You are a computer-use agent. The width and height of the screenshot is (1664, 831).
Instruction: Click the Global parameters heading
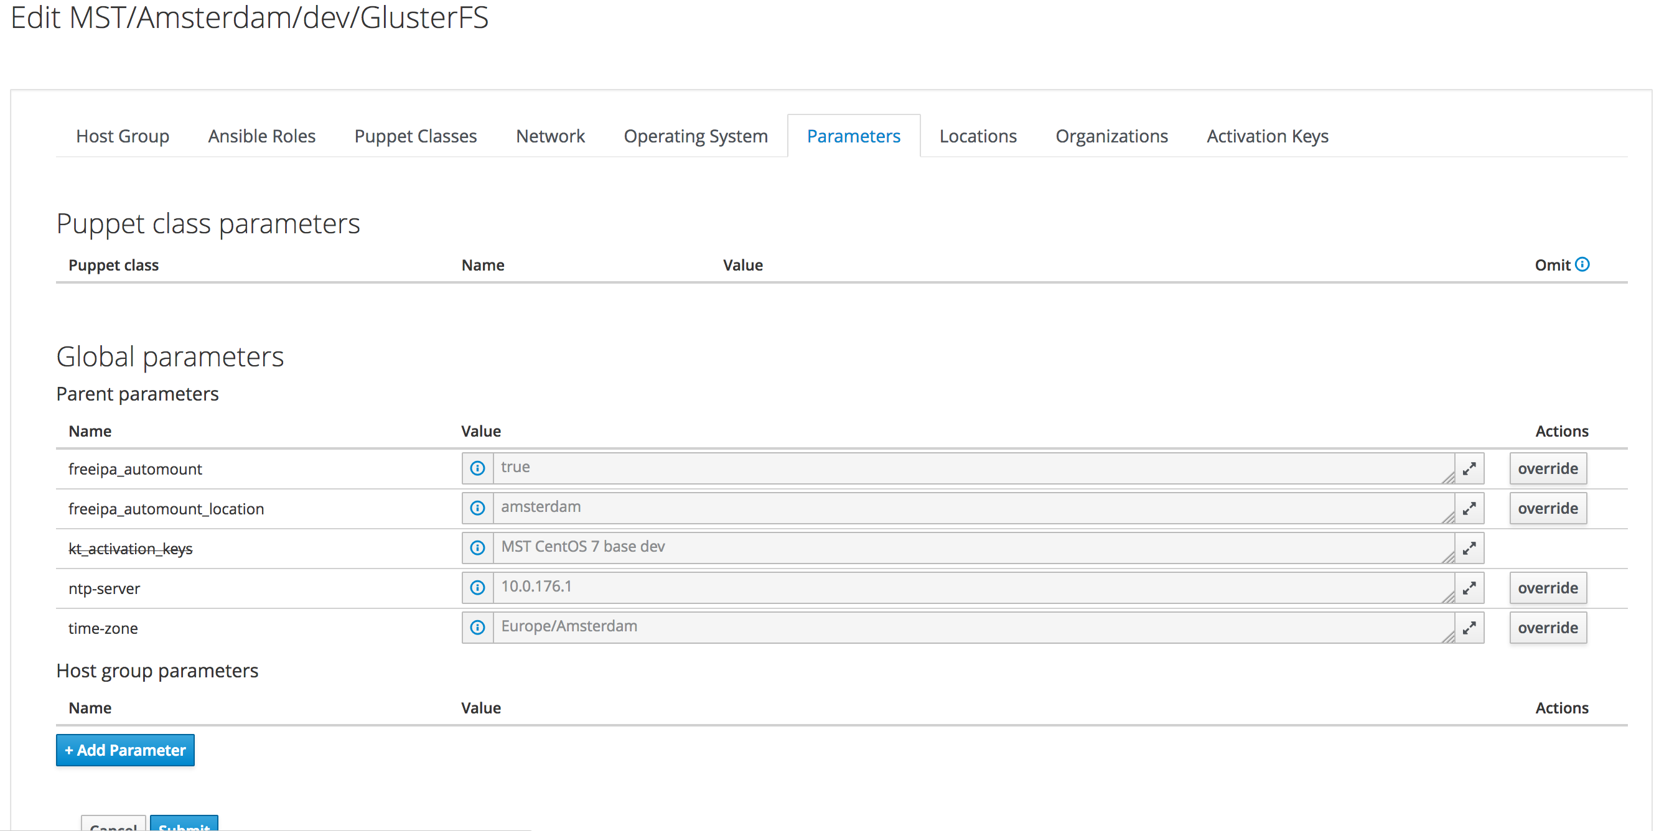(170, 356)
